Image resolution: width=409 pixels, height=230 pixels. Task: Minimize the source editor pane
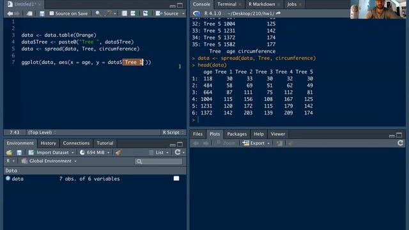click(173, 6)
